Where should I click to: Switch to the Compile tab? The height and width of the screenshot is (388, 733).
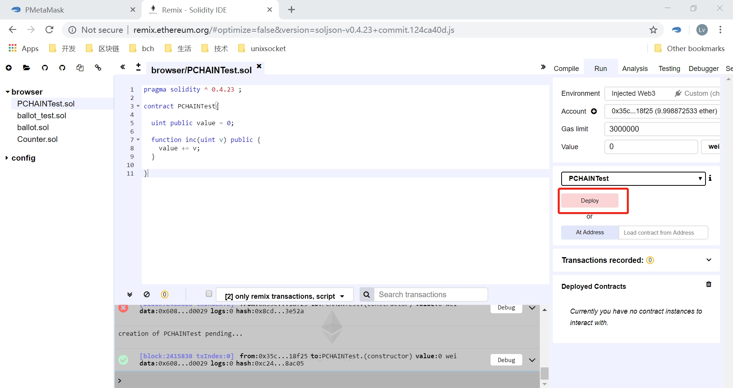coord(566,69)
